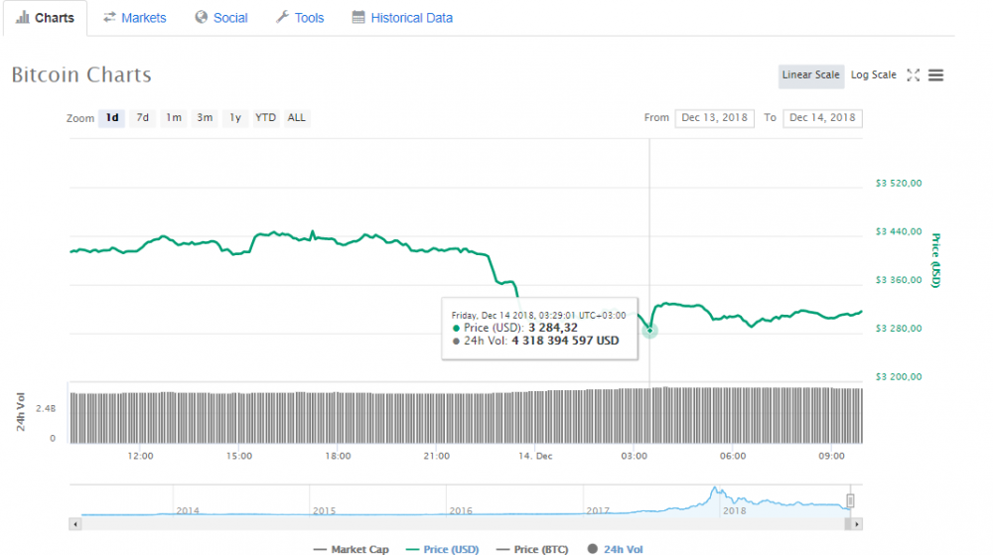Toggle Market Cap series in legend
Image resolution: width=993 pixels, height=555 pixels.
[x=351, y=549]
